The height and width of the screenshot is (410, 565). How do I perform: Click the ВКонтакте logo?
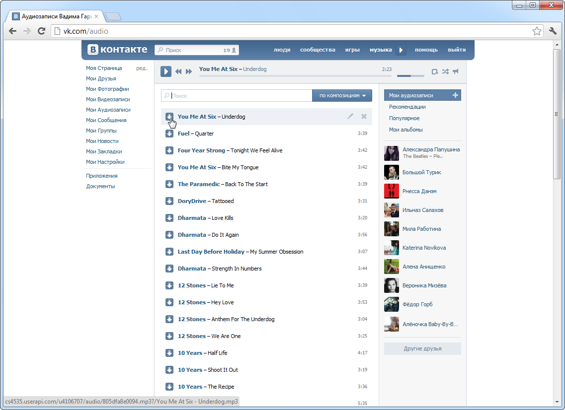pyautogui.click(x=118, y=50)
